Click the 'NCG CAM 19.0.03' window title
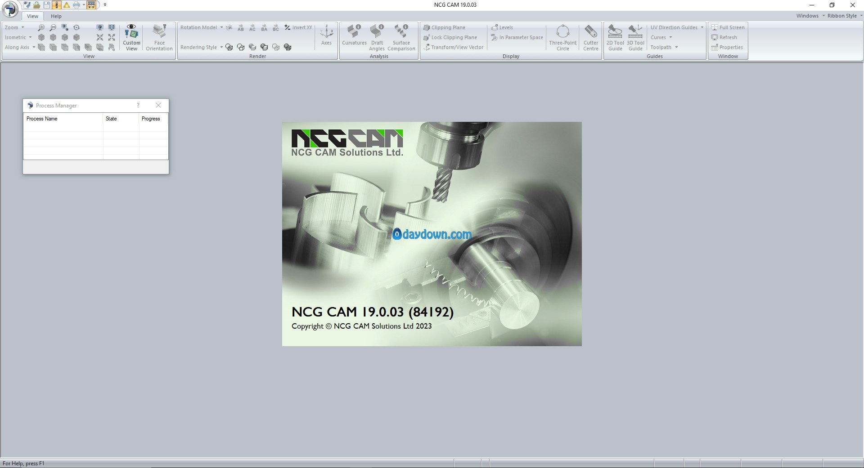The height and width of the screenshot is (468, 864). click(455, 5)
